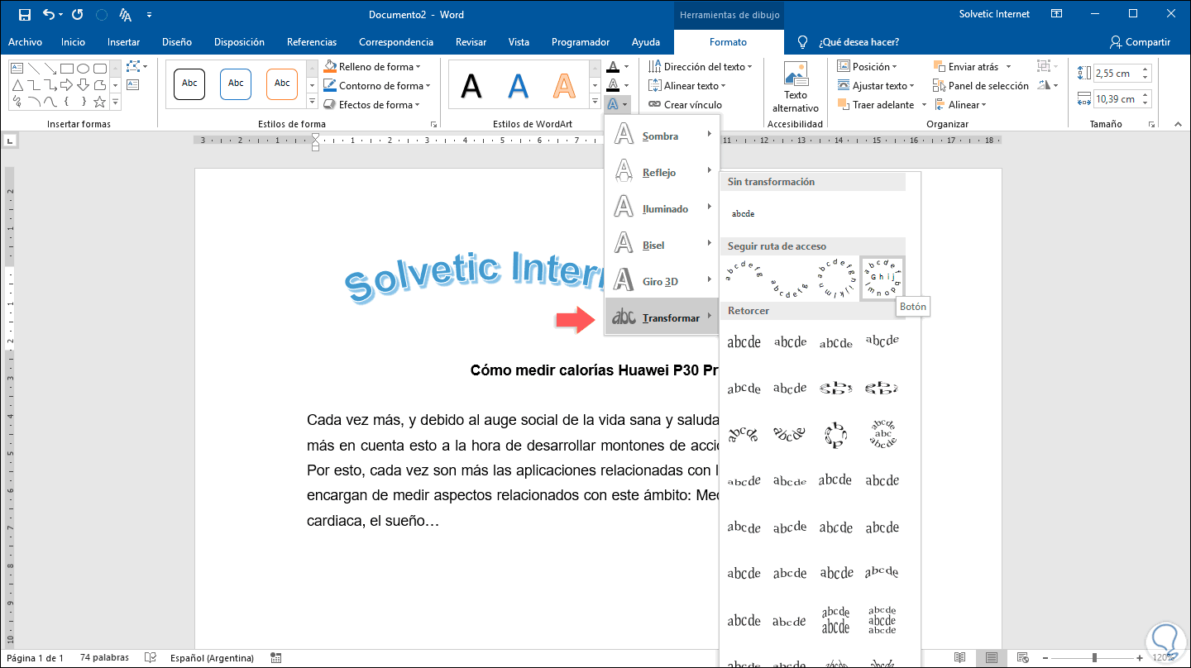The image size is (1191, 668).
Task: Pick the oval shape from shapes gallery
Action: [84, 68]
